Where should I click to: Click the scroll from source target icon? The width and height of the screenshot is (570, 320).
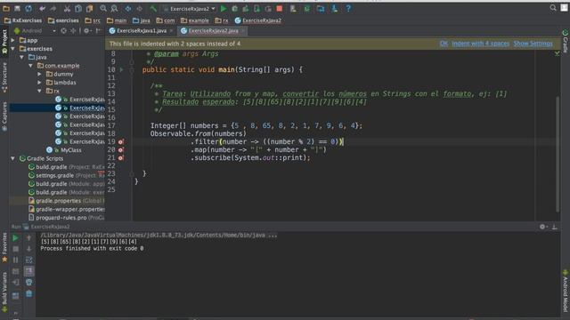(x=63, y=31)
